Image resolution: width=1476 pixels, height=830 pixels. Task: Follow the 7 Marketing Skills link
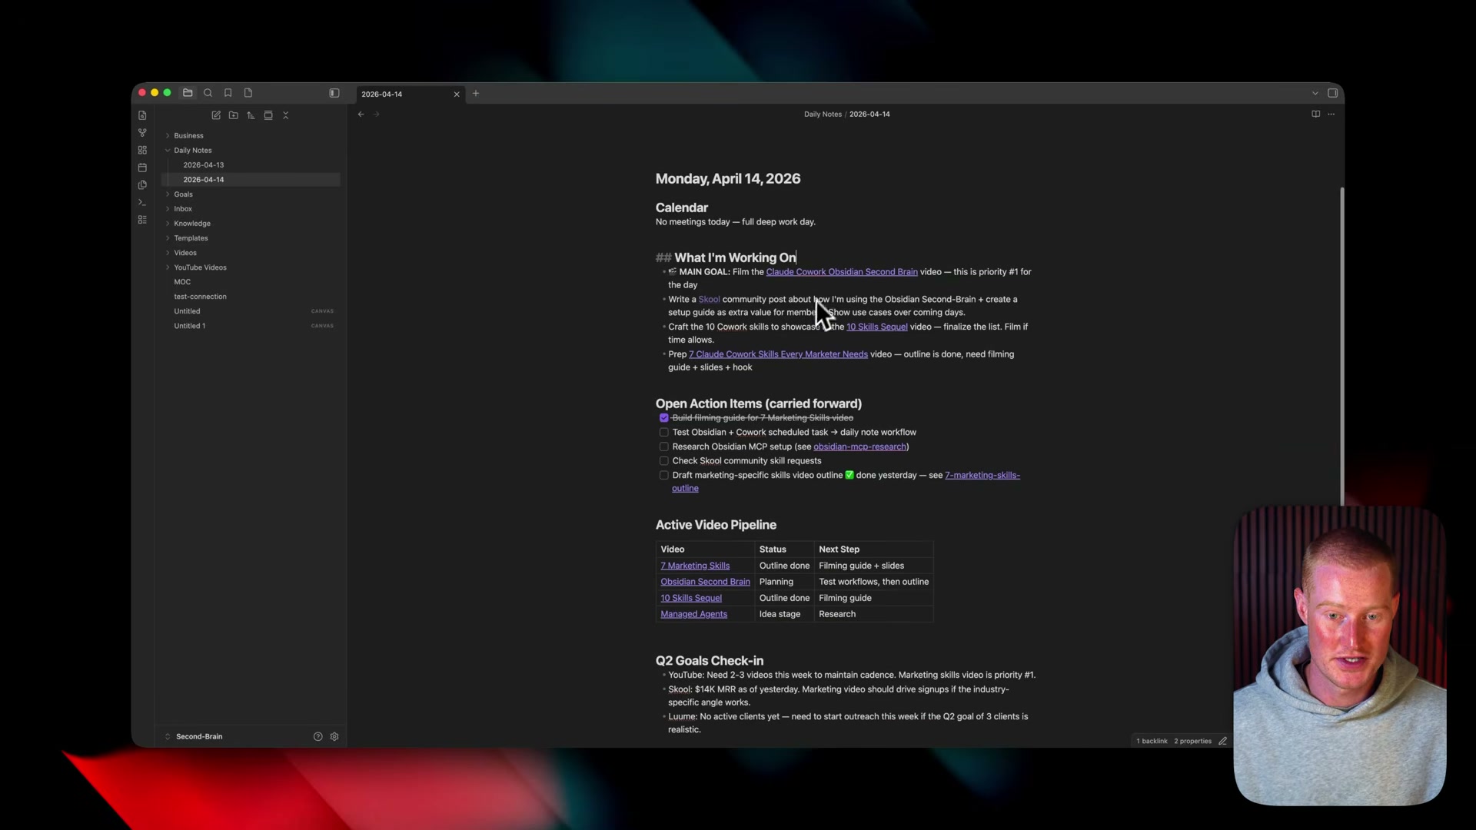pos(695,565)
